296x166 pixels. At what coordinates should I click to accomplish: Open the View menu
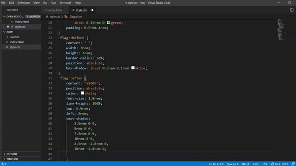tap(37, 3)
